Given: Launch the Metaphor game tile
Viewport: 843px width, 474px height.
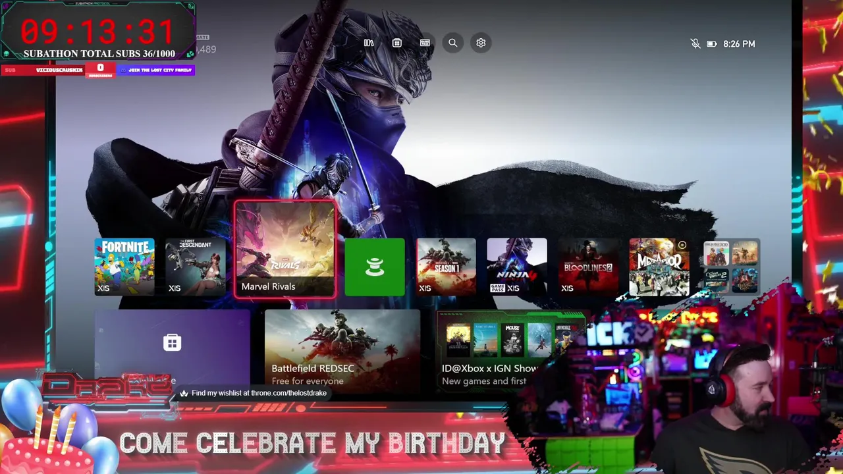Looking at the screenshot, I should coord(659,267).
